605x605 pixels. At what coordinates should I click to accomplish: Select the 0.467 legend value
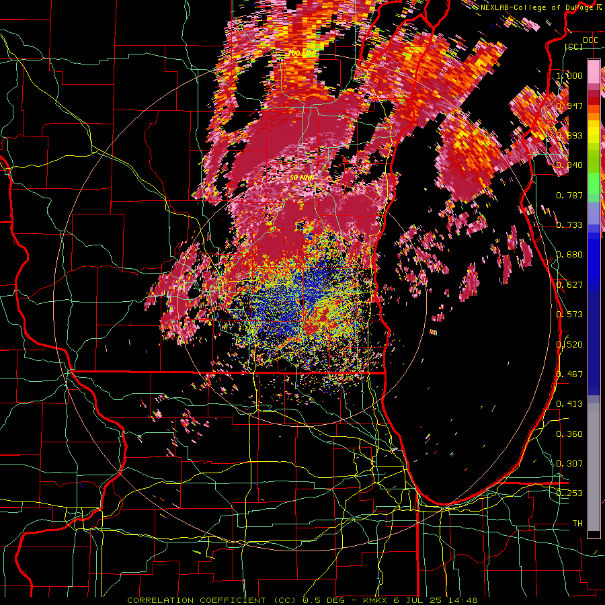(x=569, y=374)
